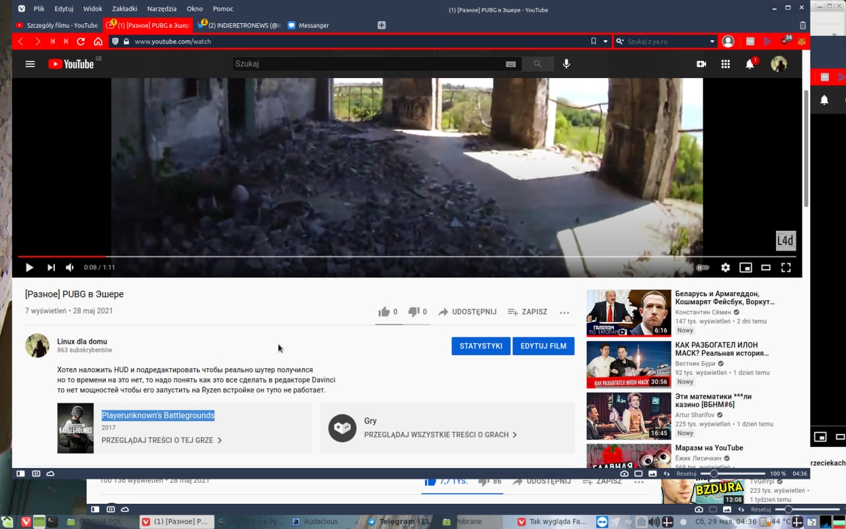Expand the address bar history dropdown
Viewport: 846px width, 529px height.
pos(605,41)
